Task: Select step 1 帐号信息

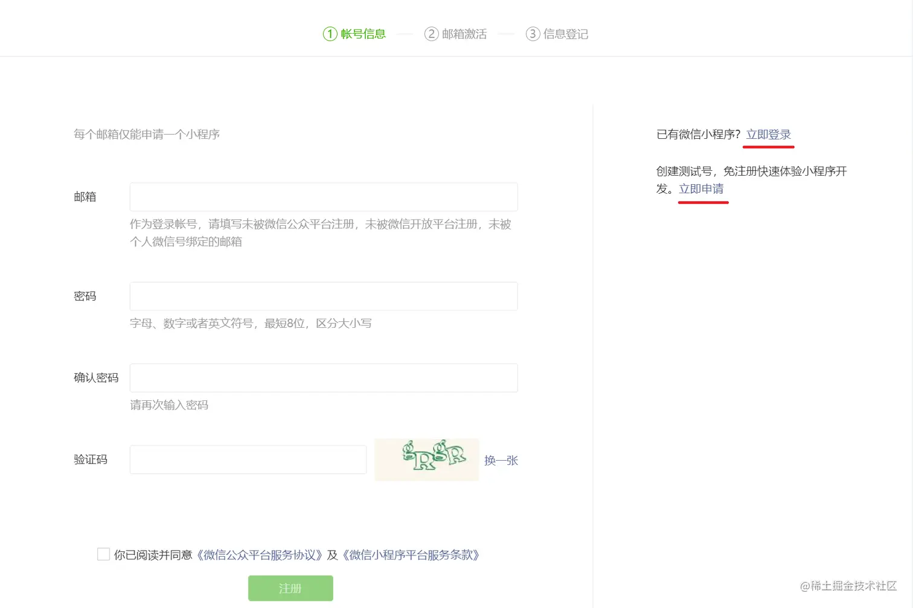Action: click(x=354, y=34)
